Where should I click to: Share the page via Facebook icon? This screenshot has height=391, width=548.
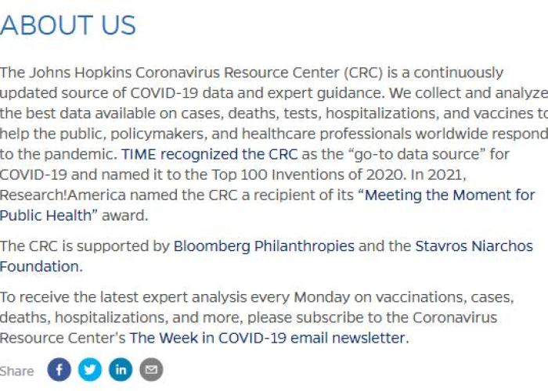[59, 369]
